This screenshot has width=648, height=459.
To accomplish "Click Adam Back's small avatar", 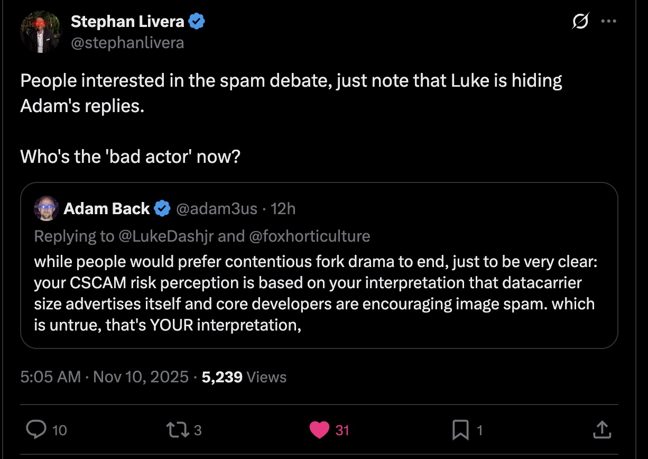I will pos(46,208).
